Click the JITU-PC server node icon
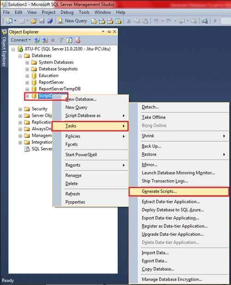This screenshot has height=285, width=231. tap(20, 49)
